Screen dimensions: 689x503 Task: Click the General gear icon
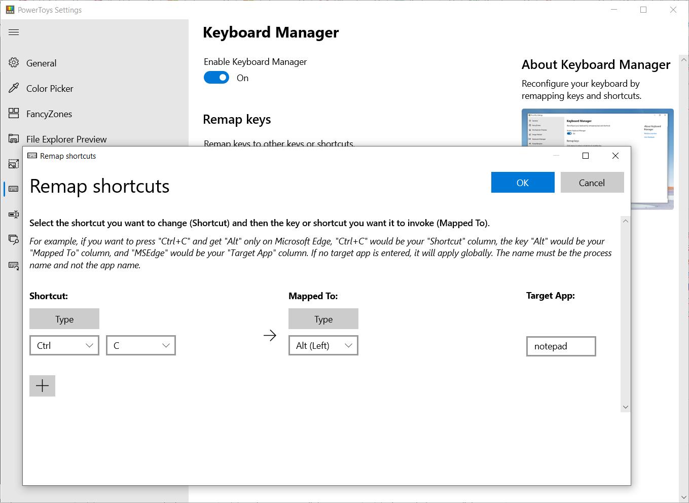14,63
